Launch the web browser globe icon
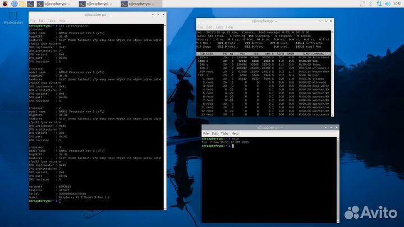This screenshot has width=404, height=227. pyautogui.click(x=13, y=3)
